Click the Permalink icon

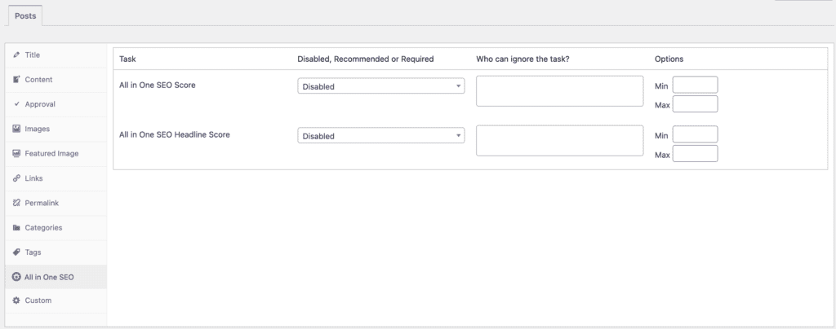(16, 203)
